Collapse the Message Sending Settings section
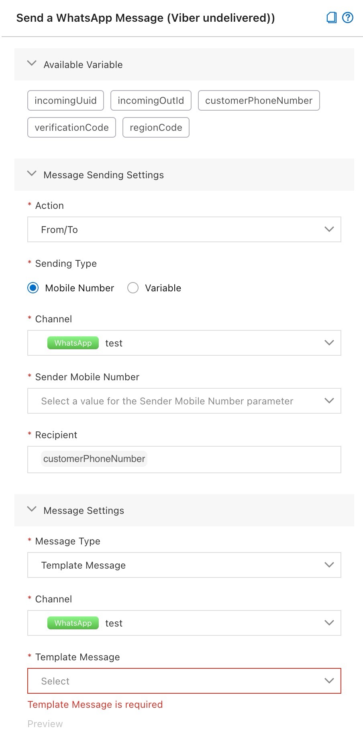The height and width of the screenshot is (736, 363). [x=32, y=173]
